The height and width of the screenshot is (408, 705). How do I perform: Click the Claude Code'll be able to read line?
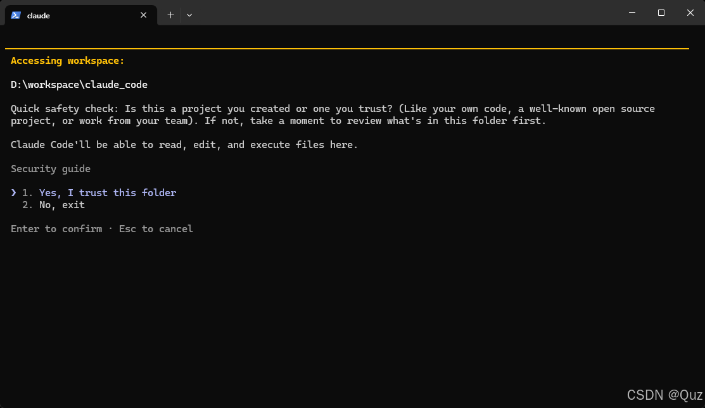coord(184,145)
